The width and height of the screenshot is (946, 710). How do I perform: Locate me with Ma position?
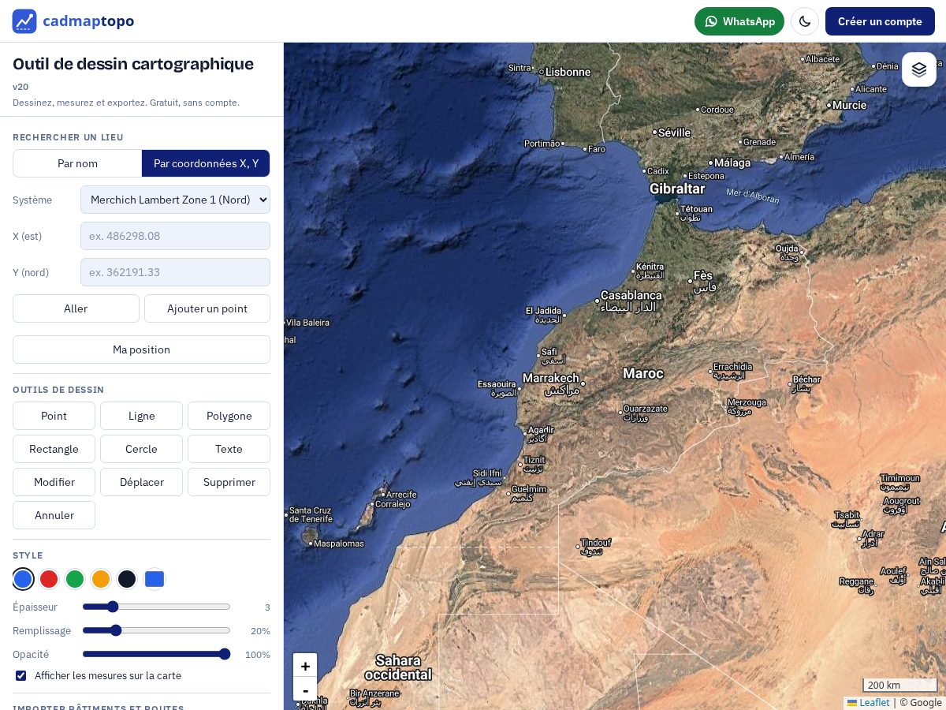click(x=141, y=349)
